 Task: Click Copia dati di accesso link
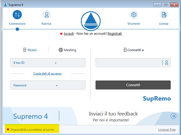[x=47, y=74]
